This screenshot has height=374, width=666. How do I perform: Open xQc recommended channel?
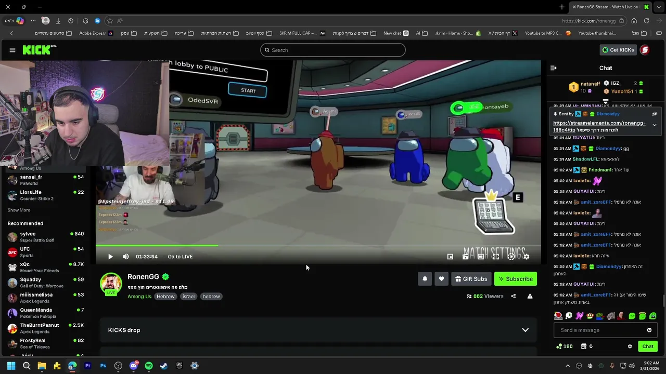(x=46, y=267)
